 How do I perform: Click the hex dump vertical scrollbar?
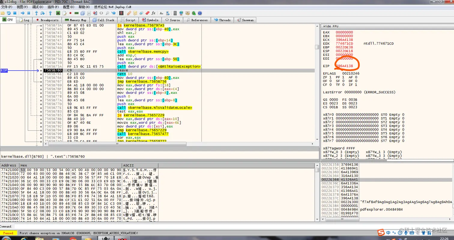pyautogui.click(x=317, y=192)
